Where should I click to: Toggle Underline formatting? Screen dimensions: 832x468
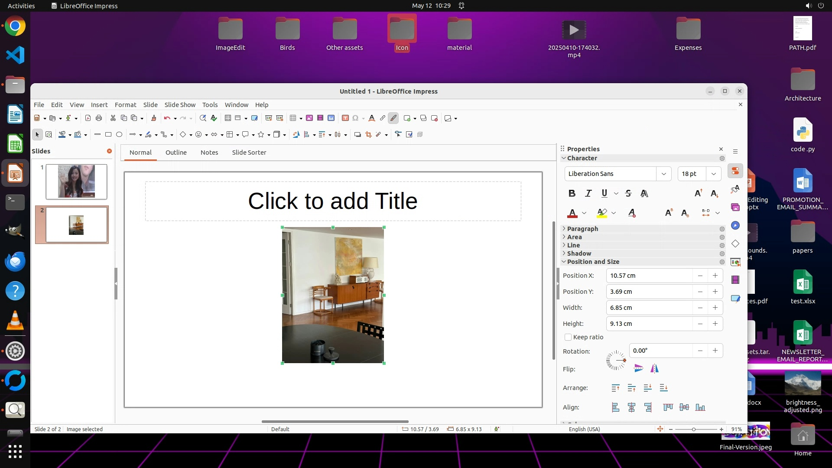(604, 194)
